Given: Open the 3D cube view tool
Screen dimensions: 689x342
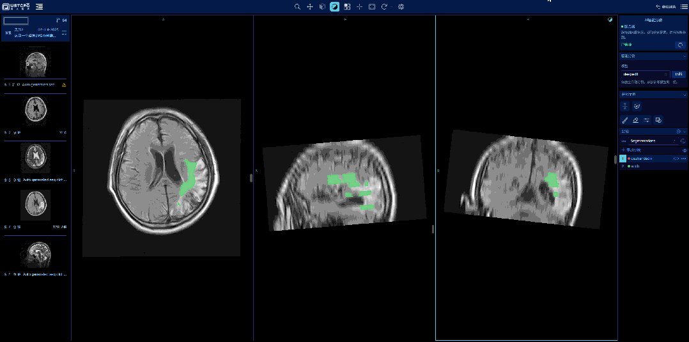Looking at the screenshot, I should click(322, 6).
